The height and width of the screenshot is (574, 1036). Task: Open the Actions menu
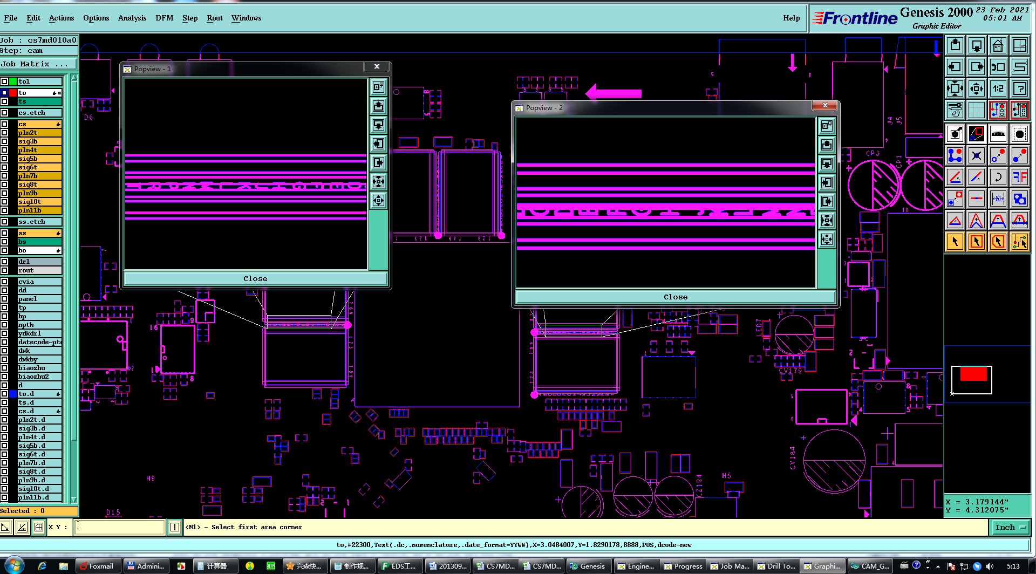62,18
